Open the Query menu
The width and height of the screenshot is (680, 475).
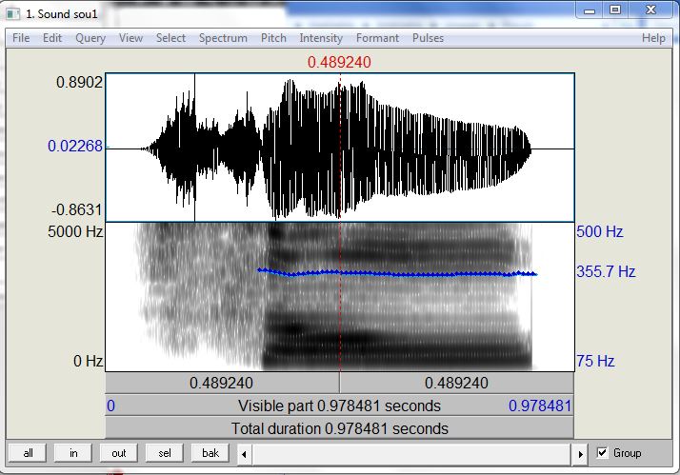coord(90,38)
